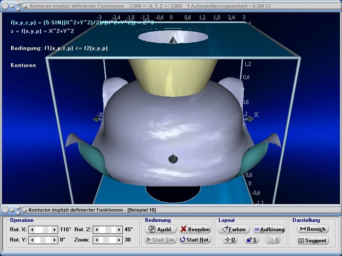The height and width of the screenshot is (256, 342).
Task: Click the Rot. Z value 45°
Action: (129, 230)
